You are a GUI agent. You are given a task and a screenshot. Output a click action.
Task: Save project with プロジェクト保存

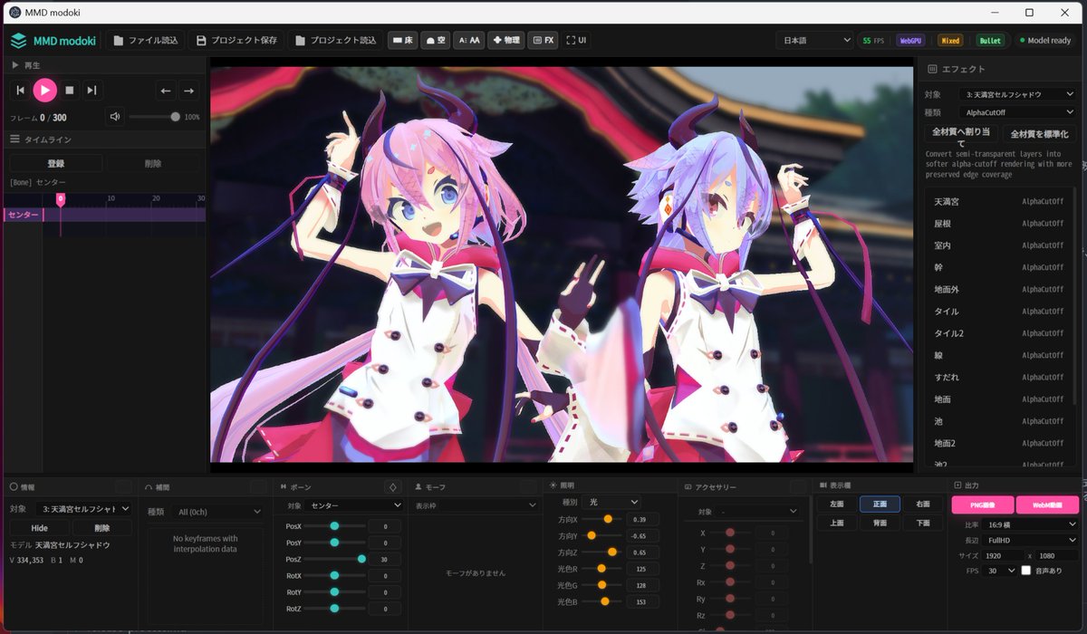pos(236,41)
